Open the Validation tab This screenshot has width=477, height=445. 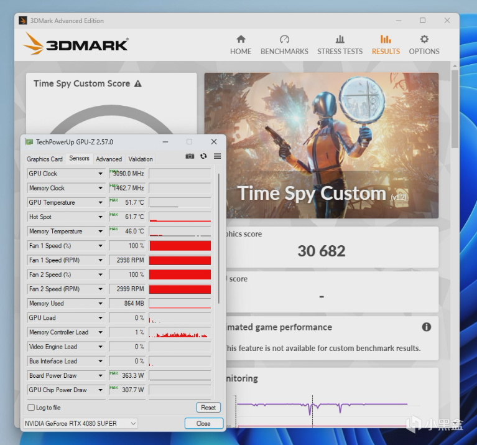[x=141, y=159]
